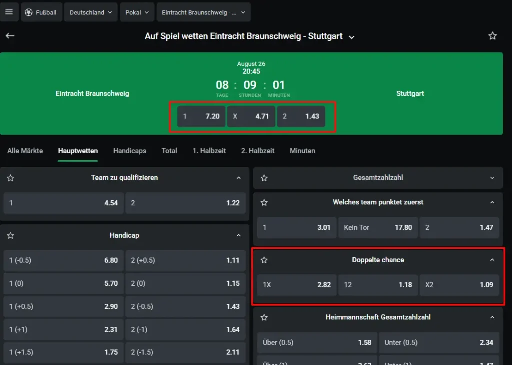Select handicap 2 (-1.5) at 2.11

(186, 352)
